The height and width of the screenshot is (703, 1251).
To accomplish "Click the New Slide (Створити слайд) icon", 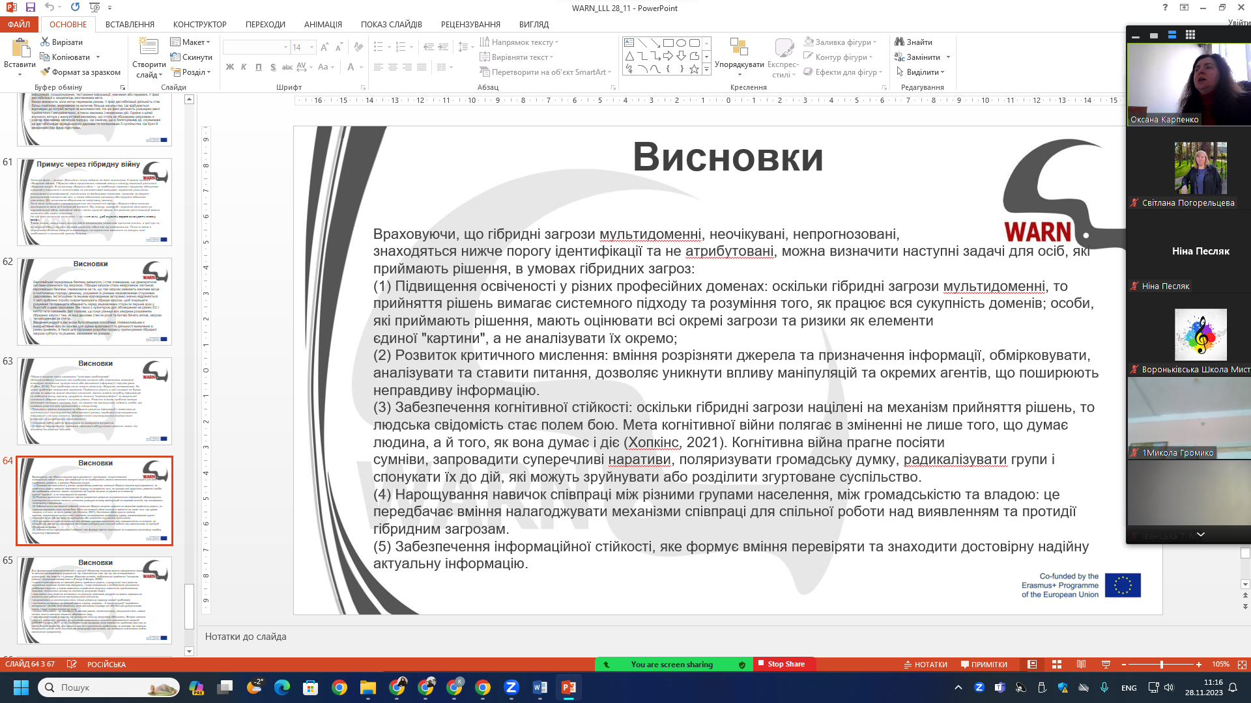I will [x=149, y=47].
